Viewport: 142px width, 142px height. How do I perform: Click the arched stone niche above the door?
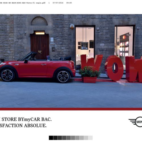tap(39, 21)
